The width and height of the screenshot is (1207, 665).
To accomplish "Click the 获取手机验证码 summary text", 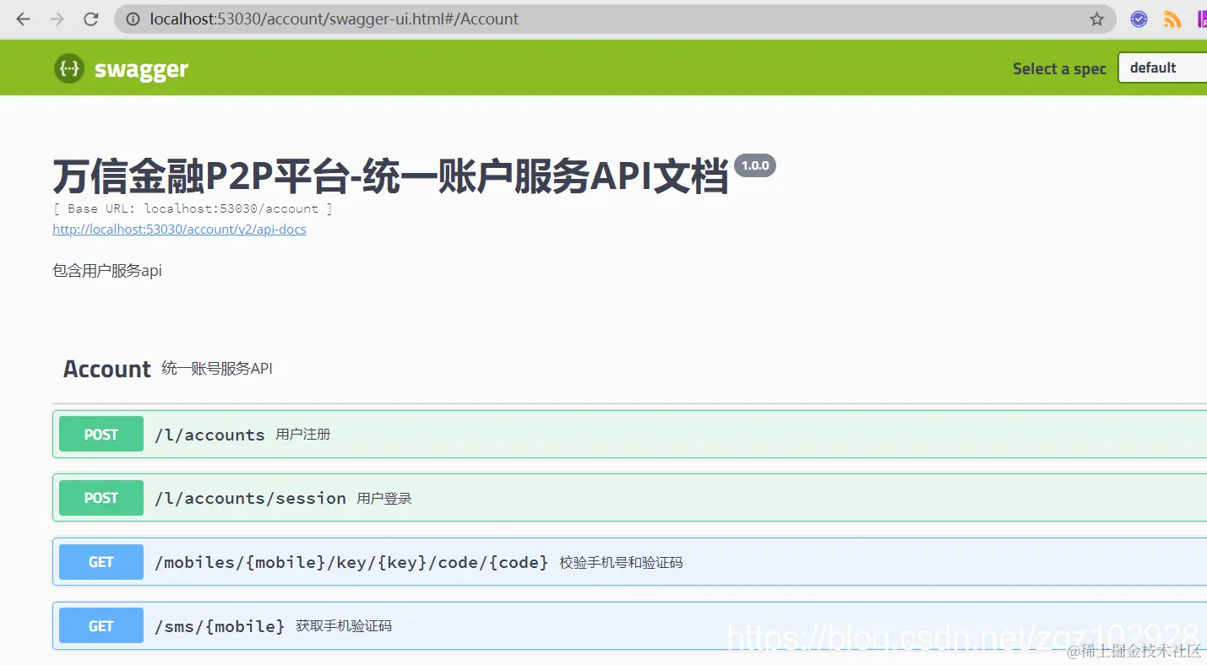I will coord(344,626).
